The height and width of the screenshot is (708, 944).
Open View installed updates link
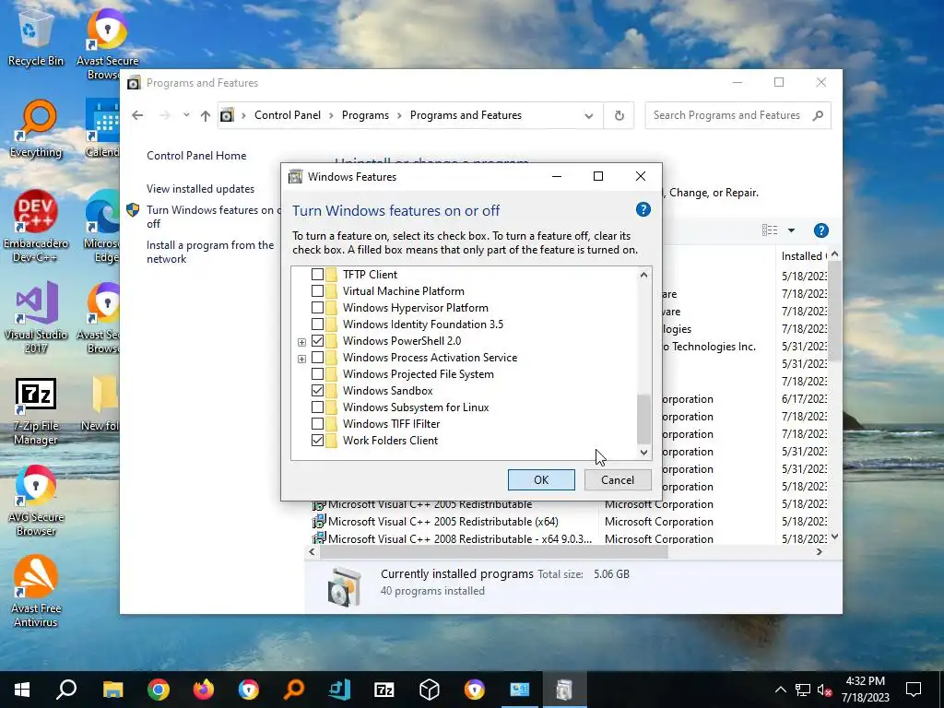pos(200,188)
